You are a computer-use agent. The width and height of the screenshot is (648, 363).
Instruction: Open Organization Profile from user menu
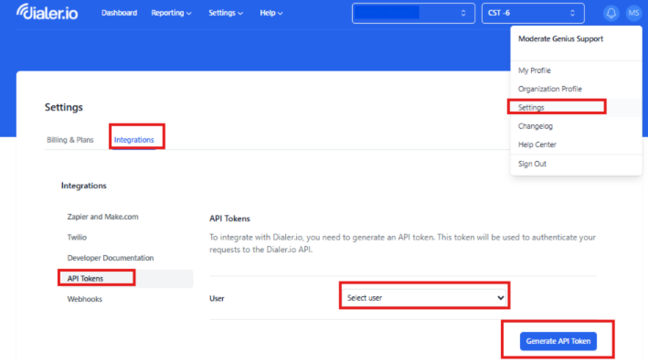click(549, 89)
